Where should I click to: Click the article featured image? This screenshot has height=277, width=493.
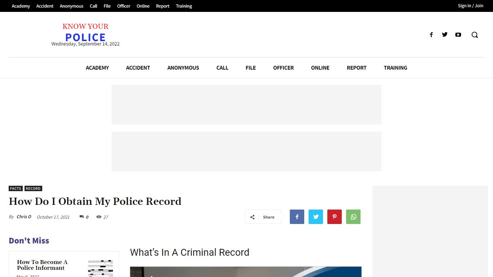pyautogui.click(x=246, y=272)
